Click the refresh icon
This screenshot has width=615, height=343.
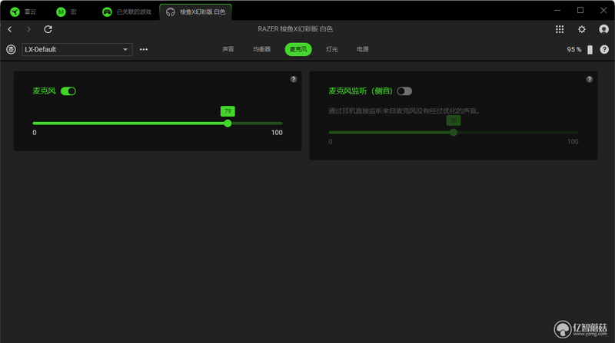(48, 29)
